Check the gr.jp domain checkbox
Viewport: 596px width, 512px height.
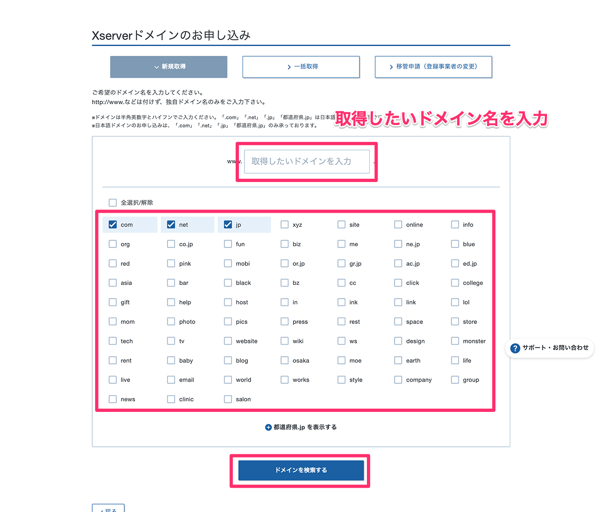tap(341, 263)
